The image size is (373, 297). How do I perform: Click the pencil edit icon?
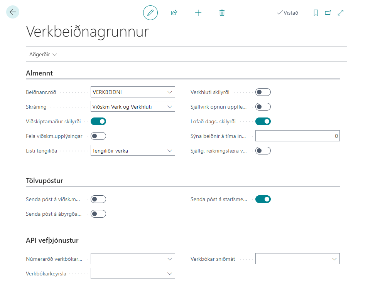tap(150, 13)
